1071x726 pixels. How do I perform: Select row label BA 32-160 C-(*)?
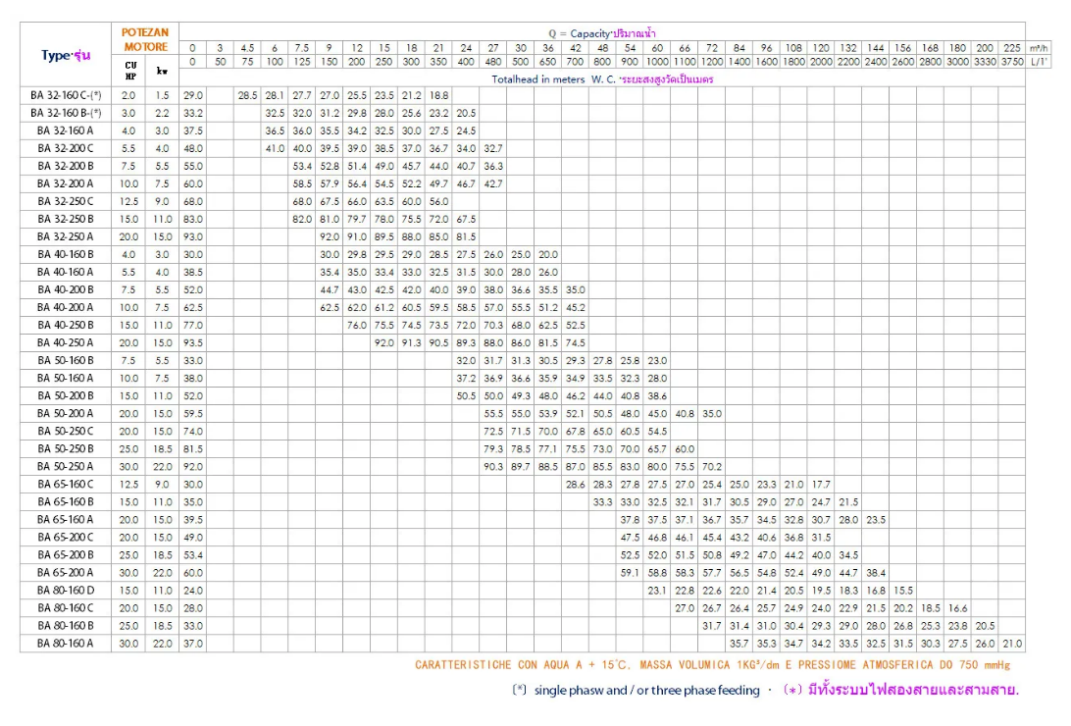coord(66,95)
